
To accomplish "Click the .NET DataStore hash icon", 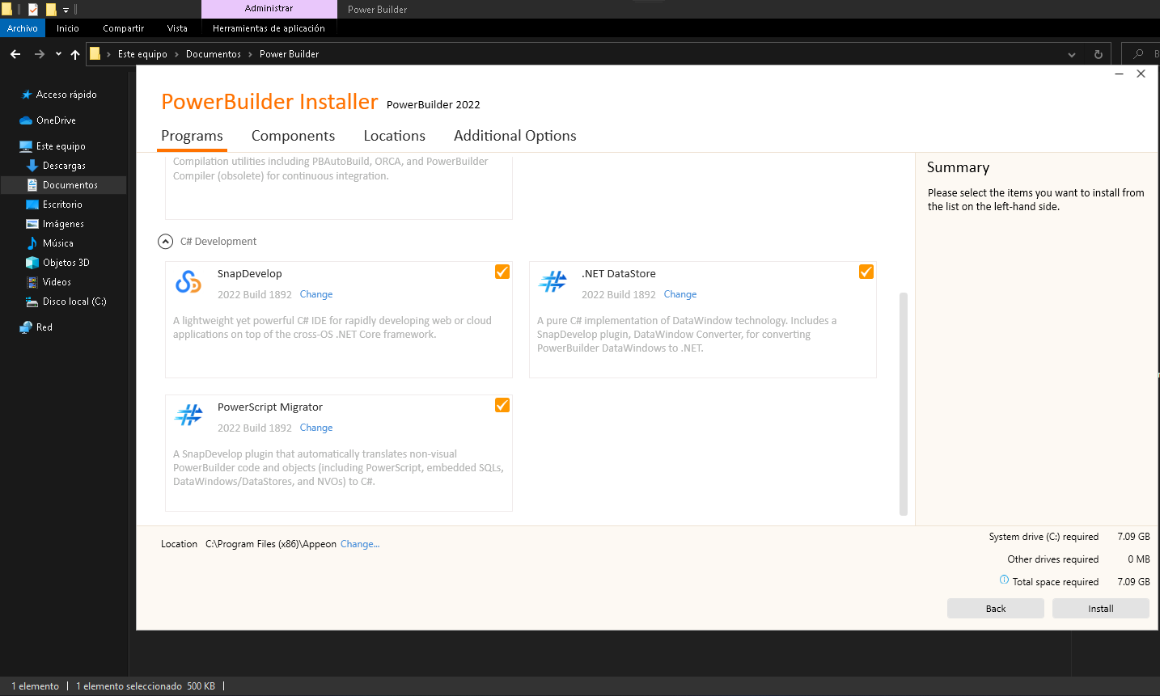I will click(553, 282).
